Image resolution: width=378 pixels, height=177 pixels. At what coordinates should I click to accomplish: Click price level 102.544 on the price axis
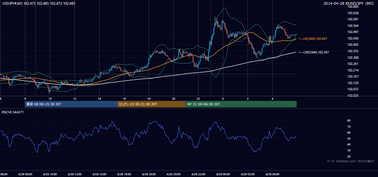353,26
